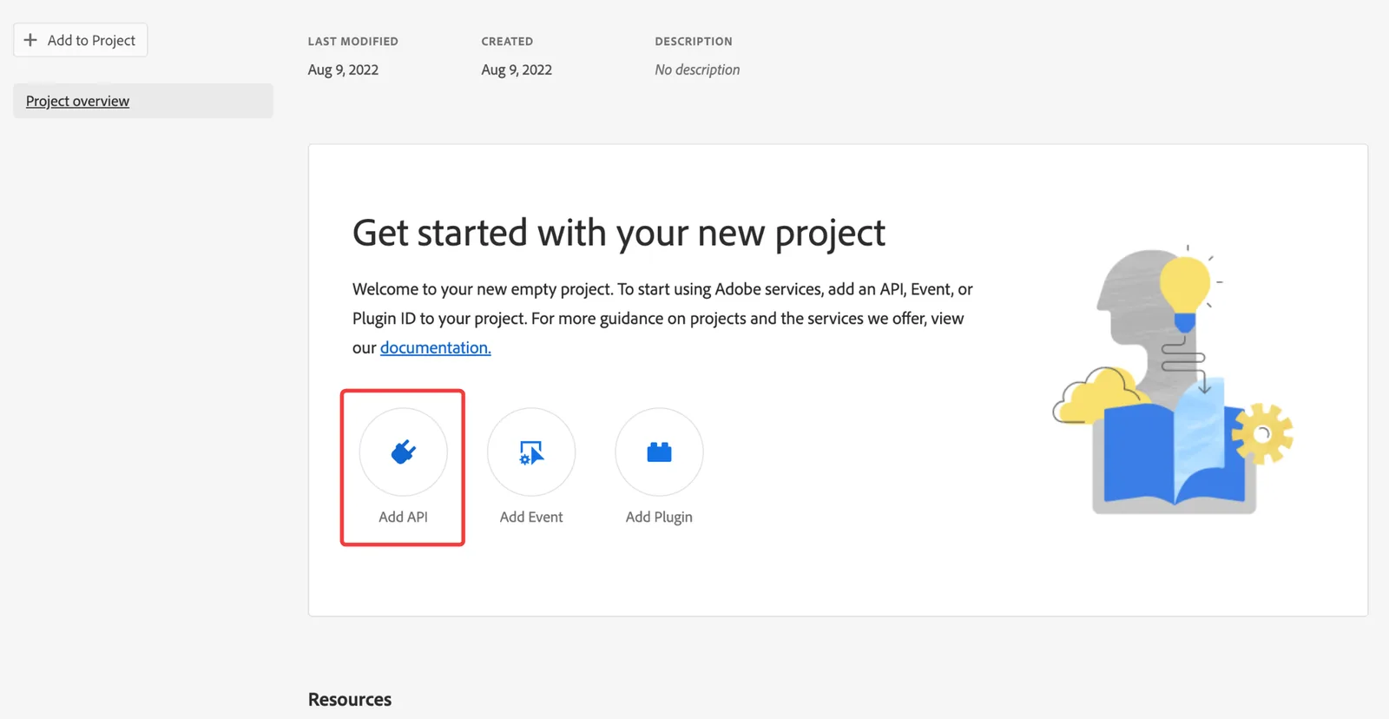Click the Resources heading
The width and height of the screenshot is (1389, 719).
pyautogui.click(x=350, y=699)
